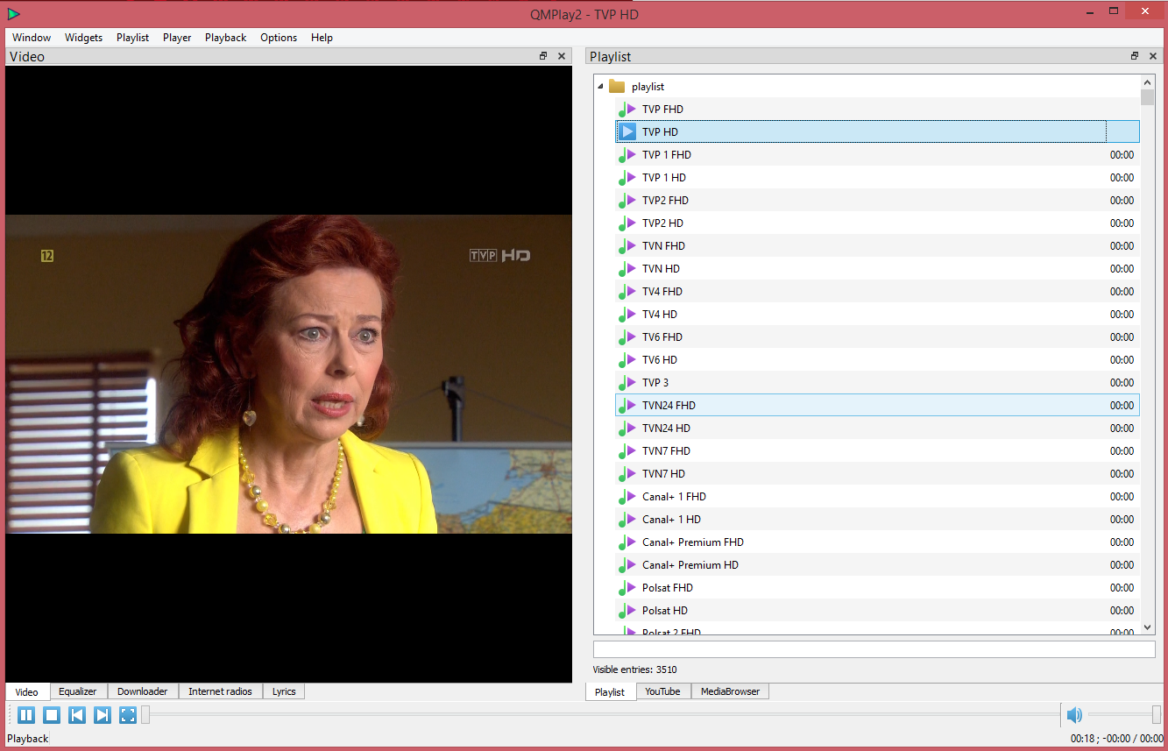This screenshot has height=751, width=1168.
Task: Click the playlist scrollbar up arrow
Action: pyautogui.click(x=1148, y=82)
